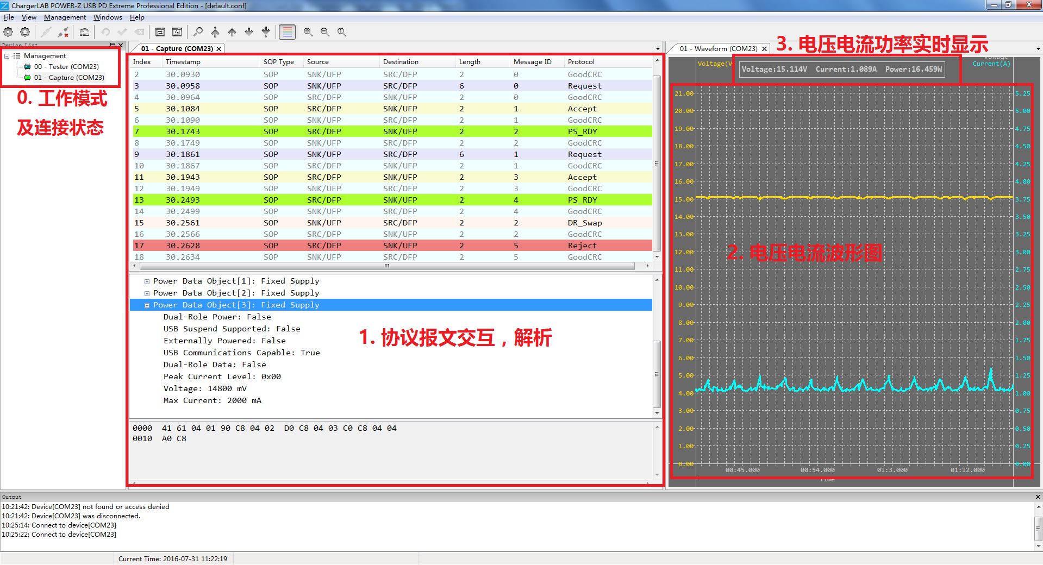Close the 01 - Capture (COM23) tab
Image resolution: width=1043 pixels, height=565 pixels.
[219, 49]
